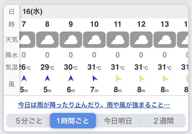Viewport: 192px width, 134px height.
Task: Select the 1時間ごと tab
Action: [x=73, y=121]
